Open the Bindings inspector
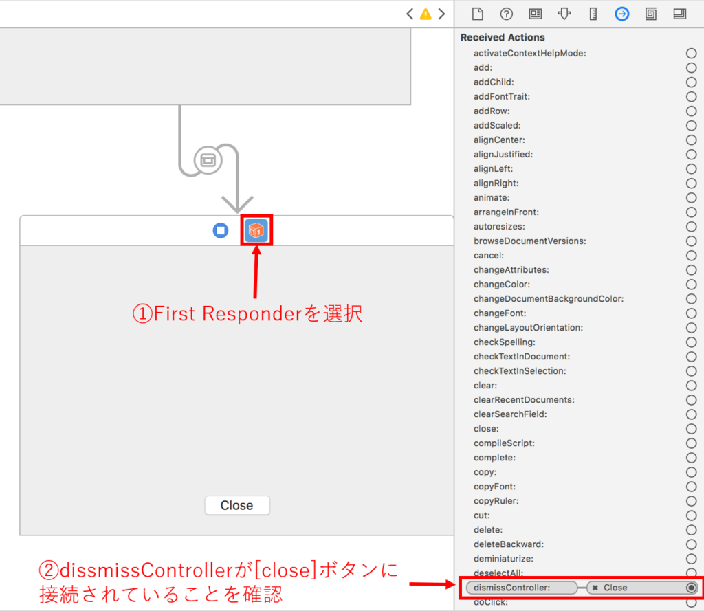The height and width of the screenshot is (611, 704). pos(651,14)
